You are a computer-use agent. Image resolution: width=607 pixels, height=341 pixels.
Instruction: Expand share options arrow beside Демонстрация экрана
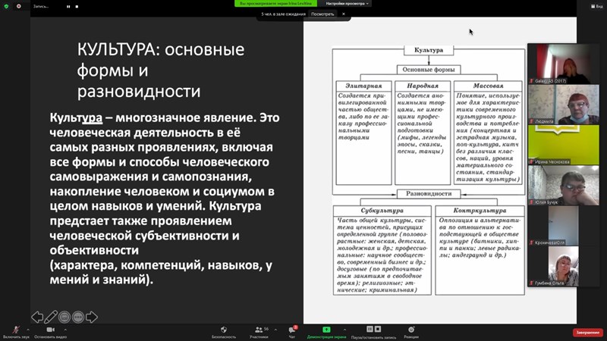coord(344,330)
